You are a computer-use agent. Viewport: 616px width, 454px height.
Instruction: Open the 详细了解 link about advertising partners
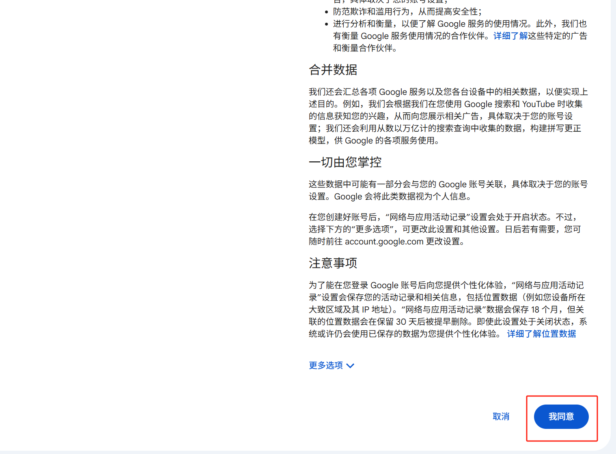510,36
